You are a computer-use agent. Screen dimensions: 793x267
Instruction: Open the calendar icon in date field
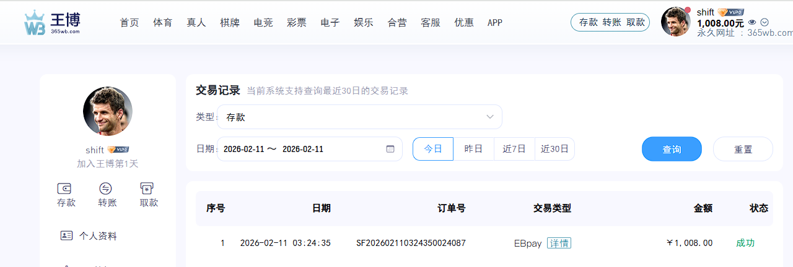(x=390, y=149)
